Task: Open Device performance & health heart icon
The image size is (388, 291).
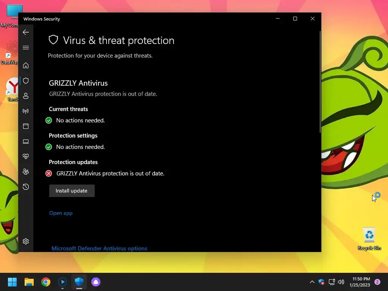Action: (x=26, y=156)
